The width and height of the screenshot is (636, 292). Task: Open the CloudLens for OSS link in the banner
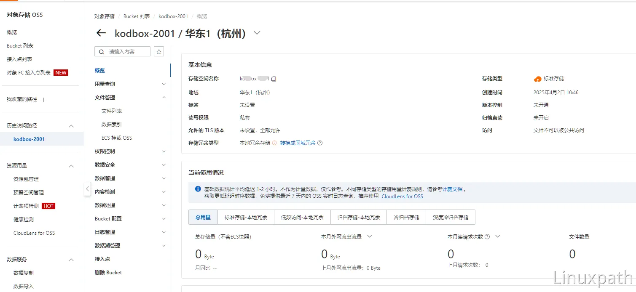(402, 196)
